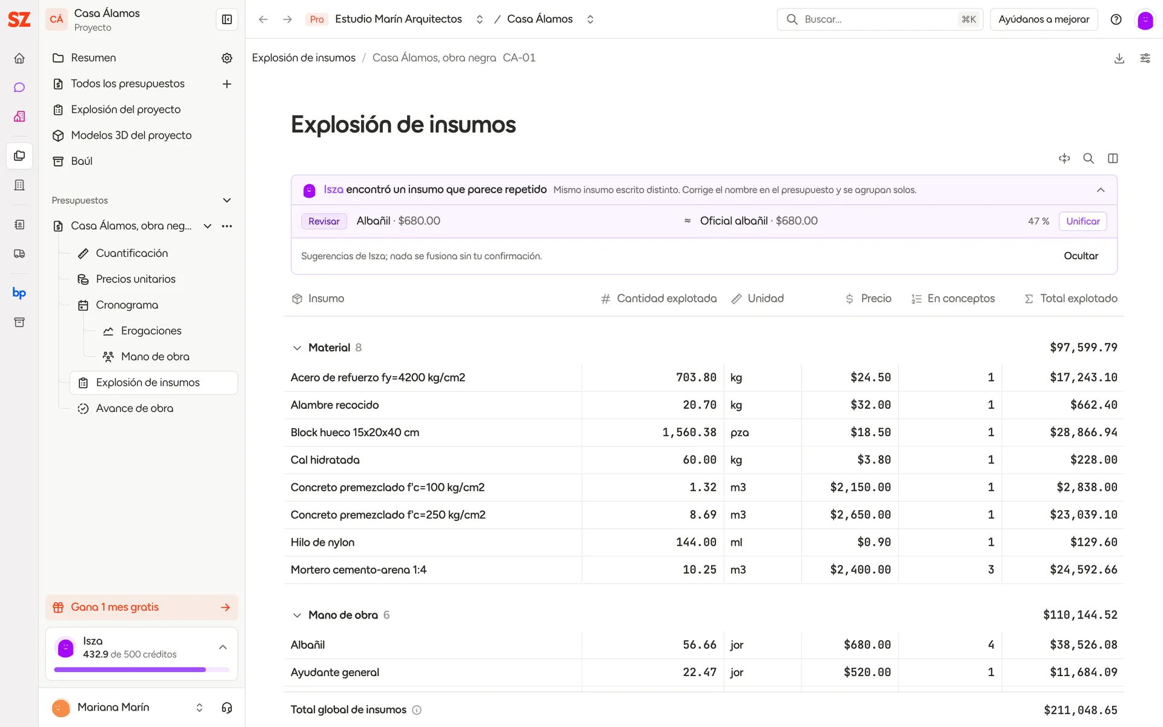Click the headset support icon
This screenshot has width=1163, height=727.
coord(227,708)
